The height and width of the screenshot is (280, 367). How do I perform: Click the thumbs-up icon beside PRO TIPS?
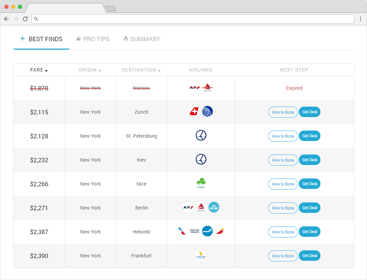(x=79, y=39)
